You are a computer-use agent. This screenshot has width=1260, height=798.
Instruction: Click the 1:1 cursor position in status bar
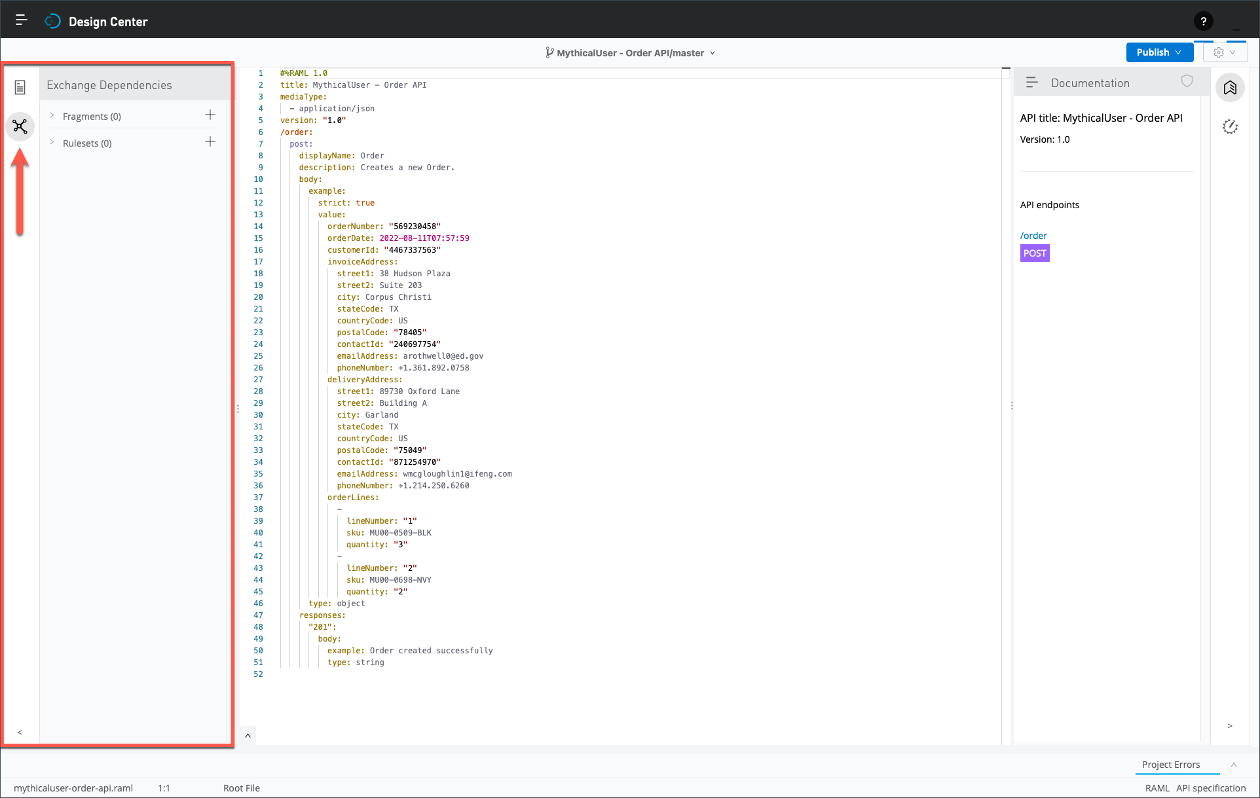click(164, 788)
